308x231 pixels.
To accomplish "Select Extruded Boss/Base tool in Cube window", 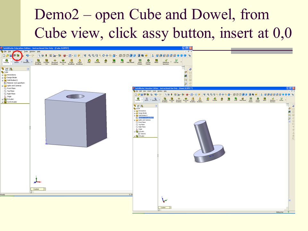I will [38, 62].
